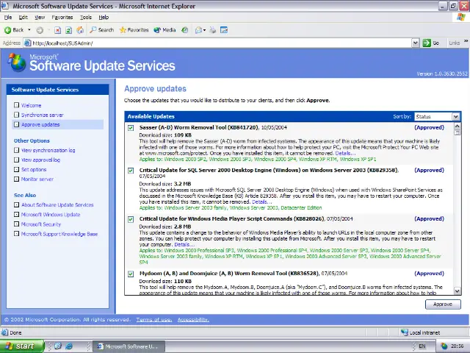The height and width of the screenshot is (353, 470).
Task: Click the Windows Update tray icon
Action: point(444,346)
